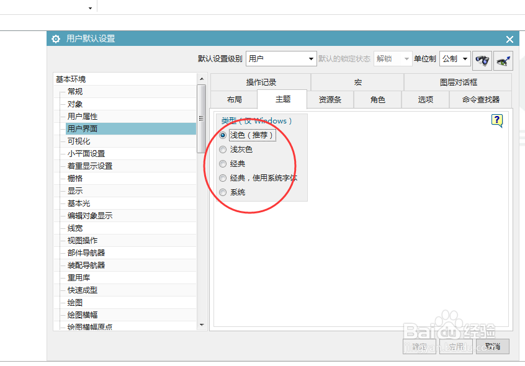Switch to the 角色 tab
This screenshot has width=525, height=366.
(377, 99)
